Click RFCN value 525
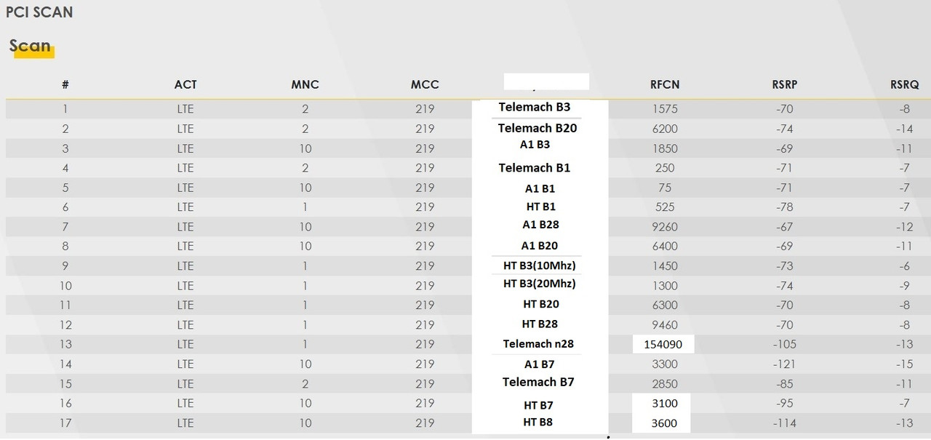 (x=665, y=207)
